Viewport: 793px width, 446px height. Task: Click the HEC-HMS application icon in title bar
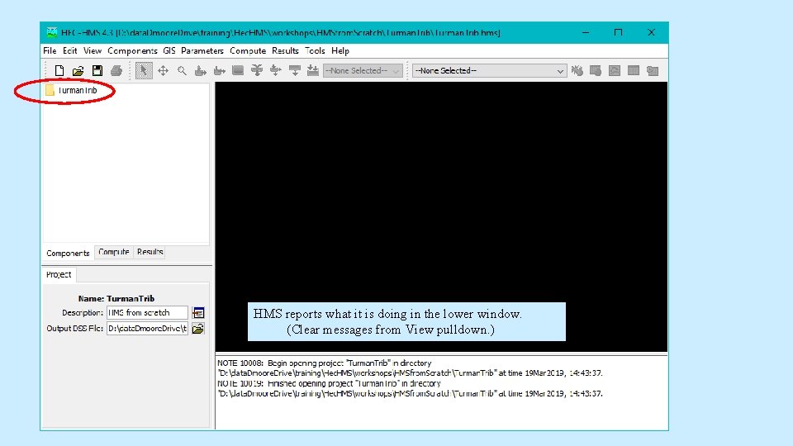(x=51, y=33)
